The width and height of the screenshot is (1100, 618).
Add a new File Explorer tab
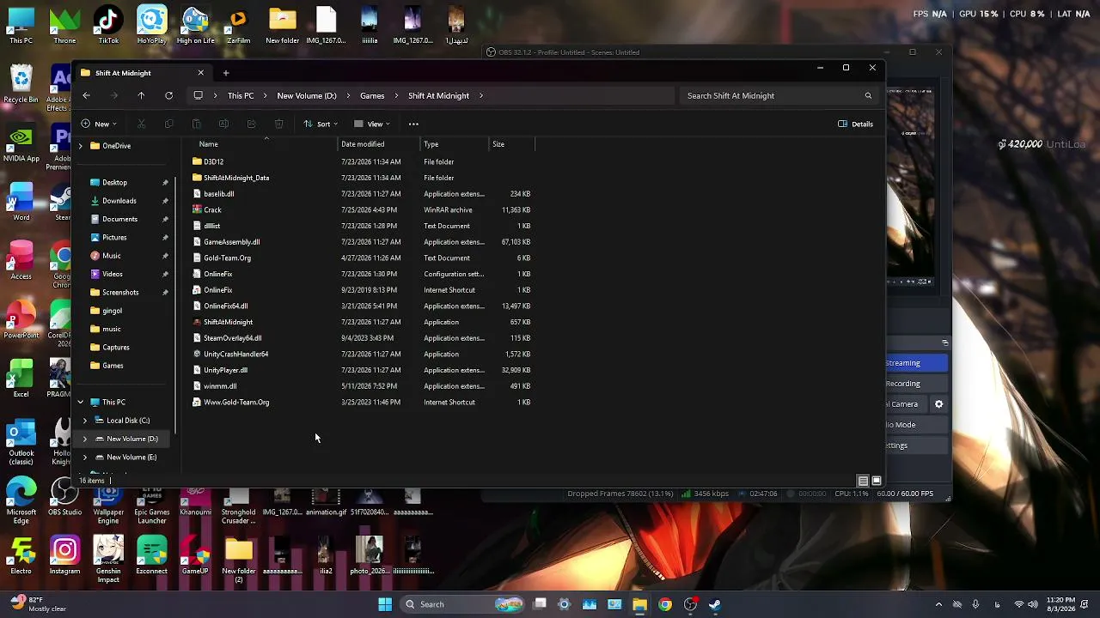pos(226,73)
